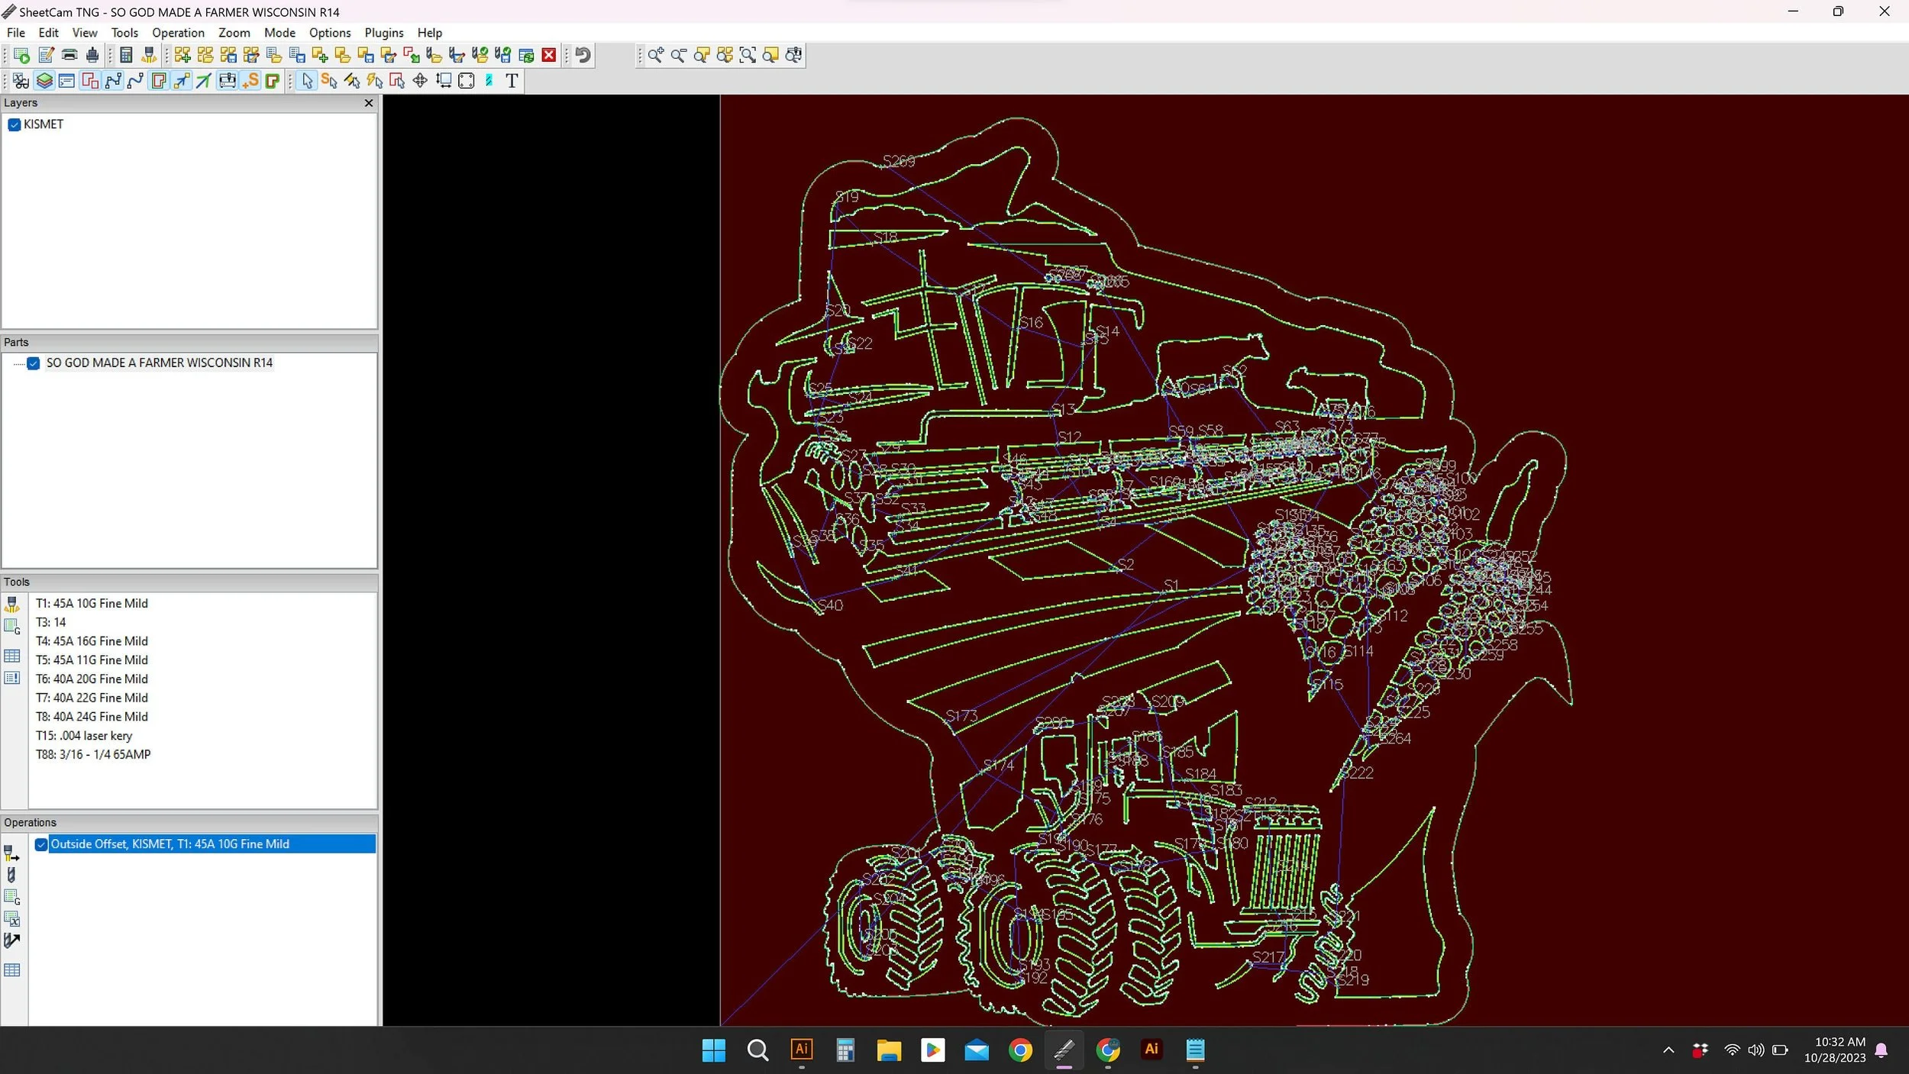Uncheck SO GOD MADE A FARMER part checkbox
Screen dimensions: 1909x1074
tap(34, 363)
